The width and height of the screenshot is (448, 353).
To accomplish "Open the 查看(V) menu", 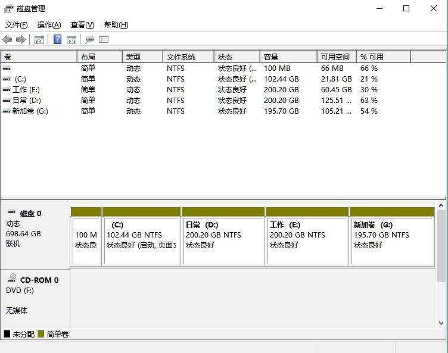I will [82, 25].
